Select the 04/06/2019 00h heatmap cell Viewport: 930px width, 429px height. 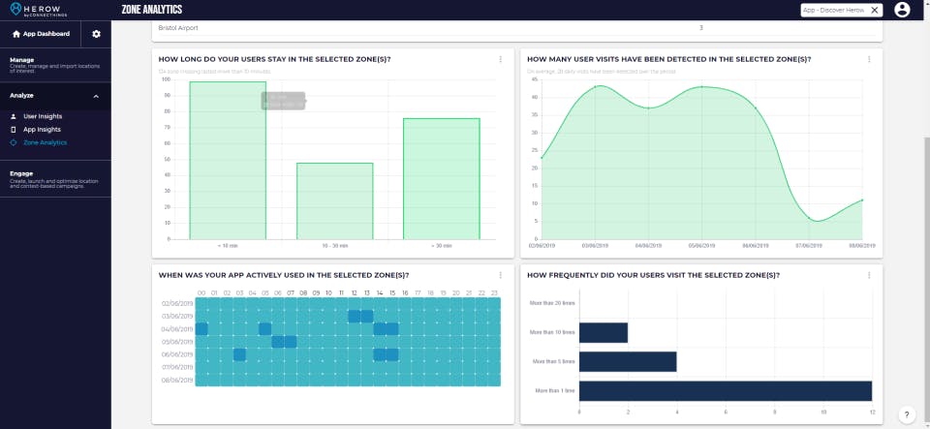pos(201,329)
